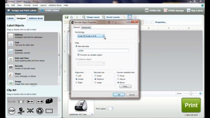Select the right-pointing arrow clip art
210x118 pixels.
coord(30,102)
